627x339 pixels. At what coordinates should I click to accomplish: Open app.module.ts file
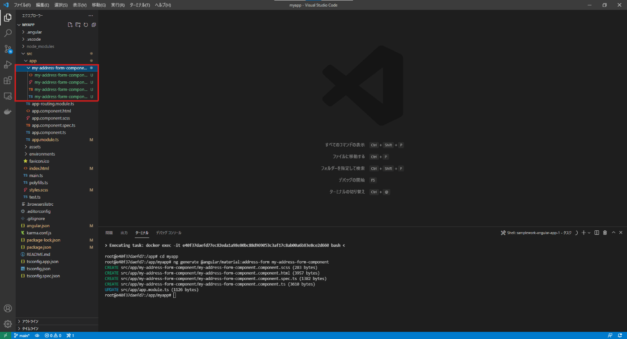point(57,140)
